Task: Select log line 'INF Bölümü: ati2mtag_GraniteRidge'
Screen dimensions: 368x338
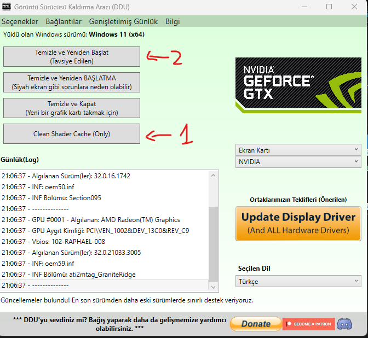Action: click(105, 275)
